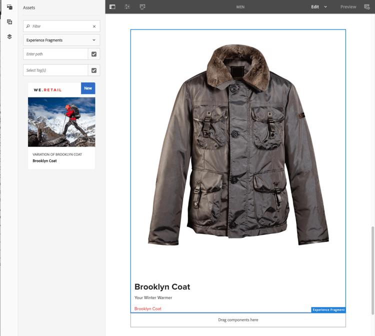Toggle the Enter path checkbox
375x336 pixels.
click(x=94, y=54)
